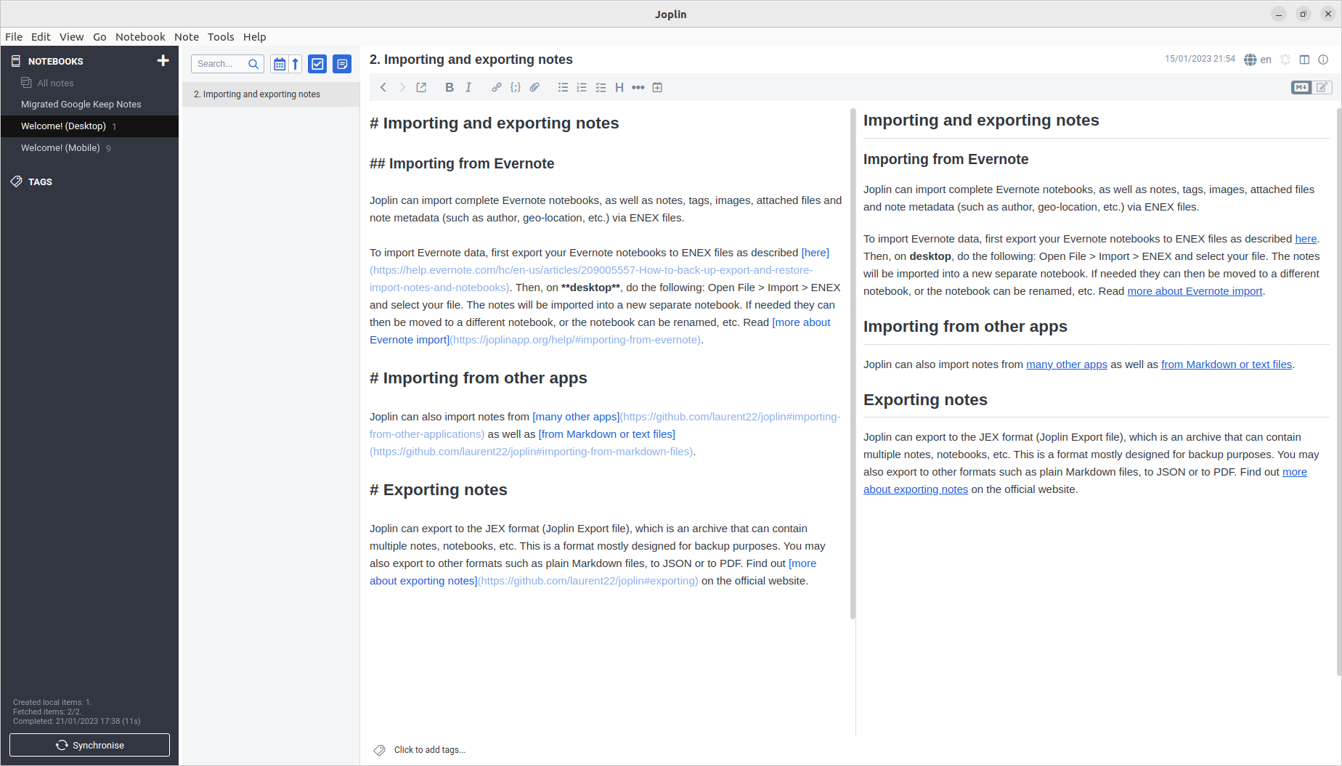This screenshot has width=1342, height=766.
Task: Insert bulleted list
Action: point(563,87)
